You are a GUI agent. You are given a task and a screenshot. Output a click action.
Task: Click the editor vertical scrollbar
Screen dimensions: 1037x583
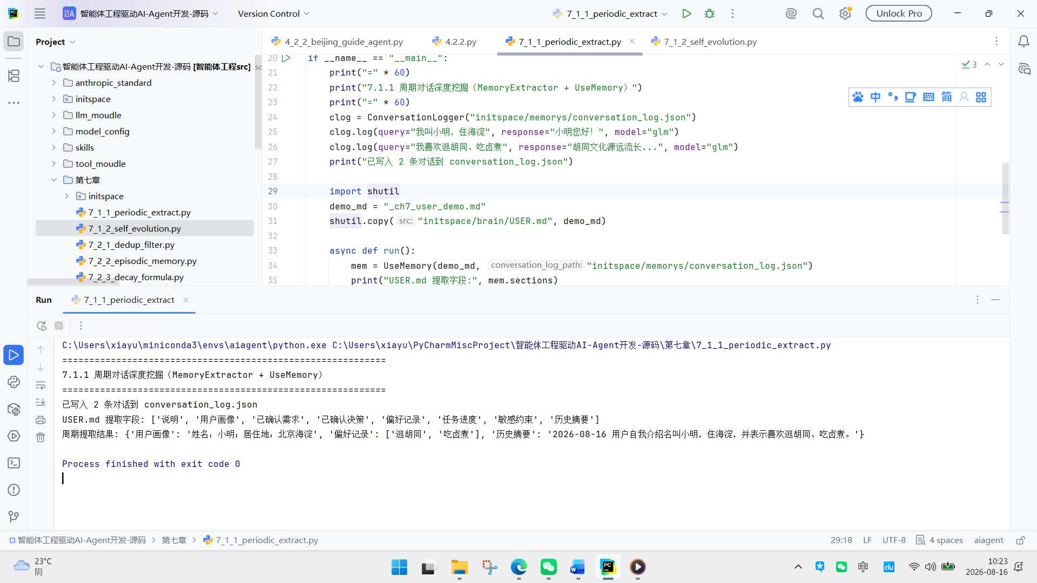pyautogui.click(x=1005, y=198)
